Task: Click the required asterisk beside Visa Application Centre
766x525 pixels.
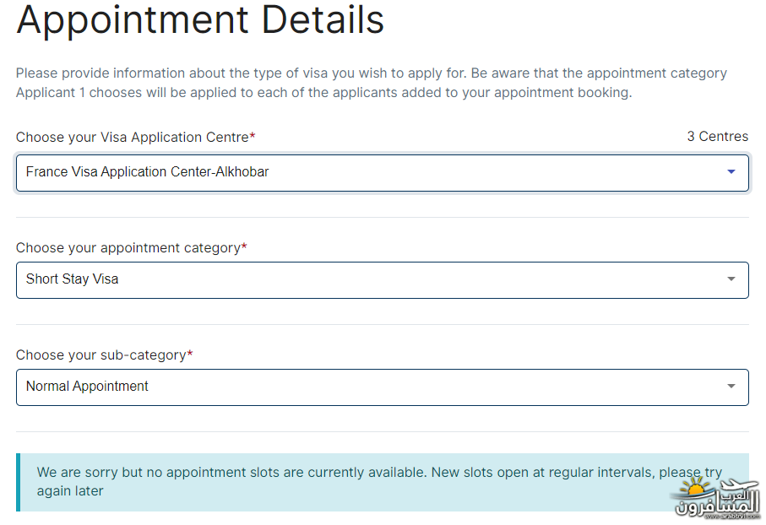Action: (x=253, y=135)
